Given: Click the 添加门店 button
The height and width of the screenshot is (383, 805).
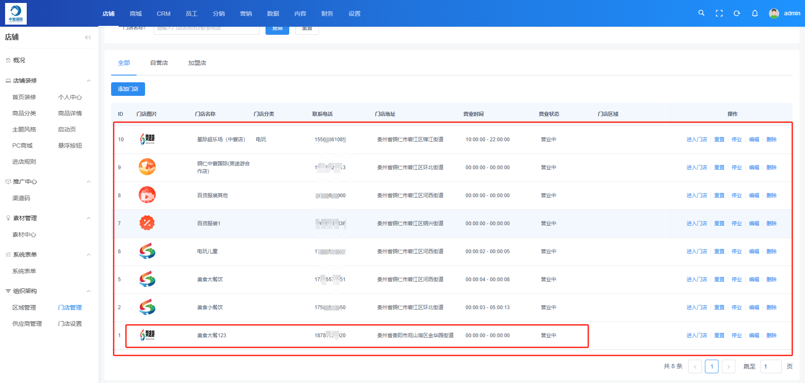Looking at the screenshot, I should 128,89.
